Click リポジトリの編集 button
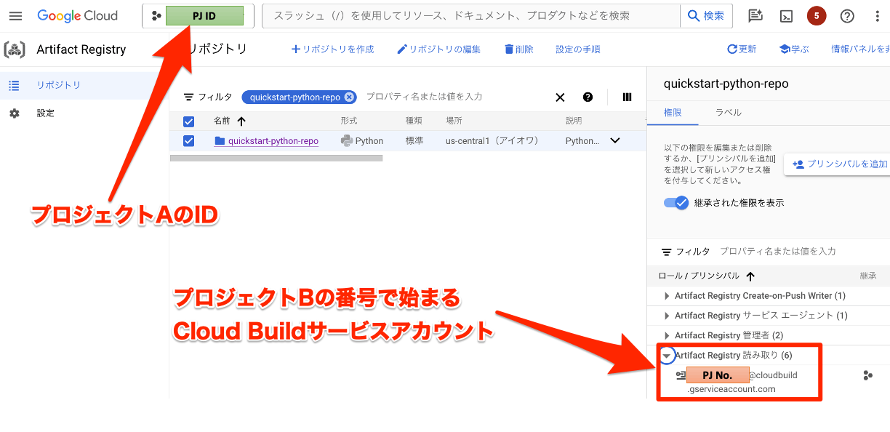 pos(438,49)
